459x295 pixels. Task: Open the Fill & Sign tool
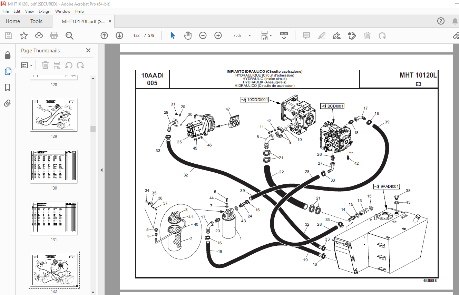coord(337,35)
